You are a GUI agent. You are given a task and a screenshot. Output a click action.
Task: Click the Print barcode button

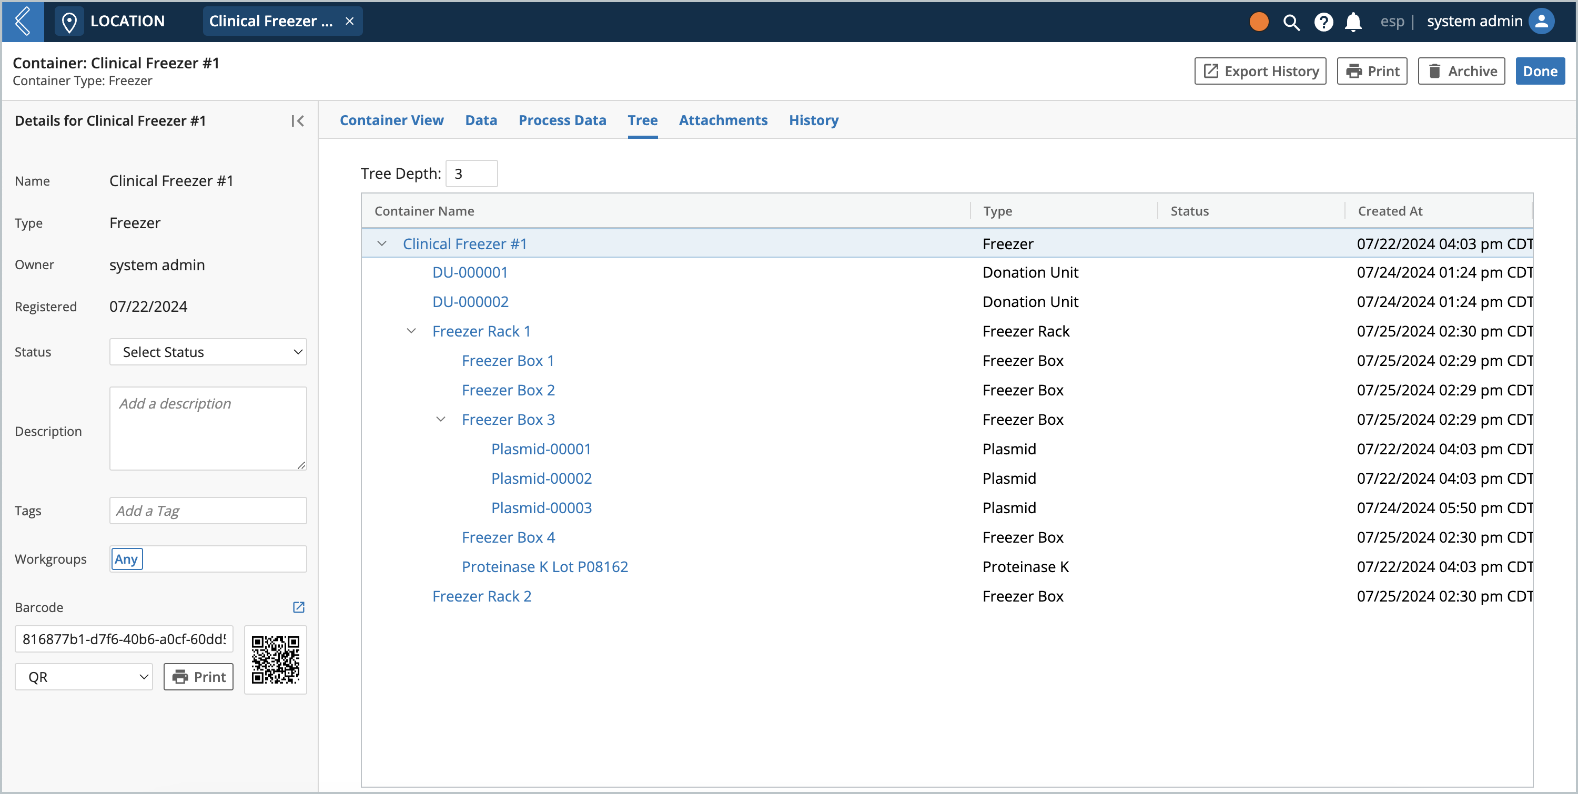(198, 678)
